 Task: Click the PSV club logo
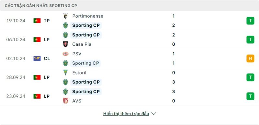point(66,54)
